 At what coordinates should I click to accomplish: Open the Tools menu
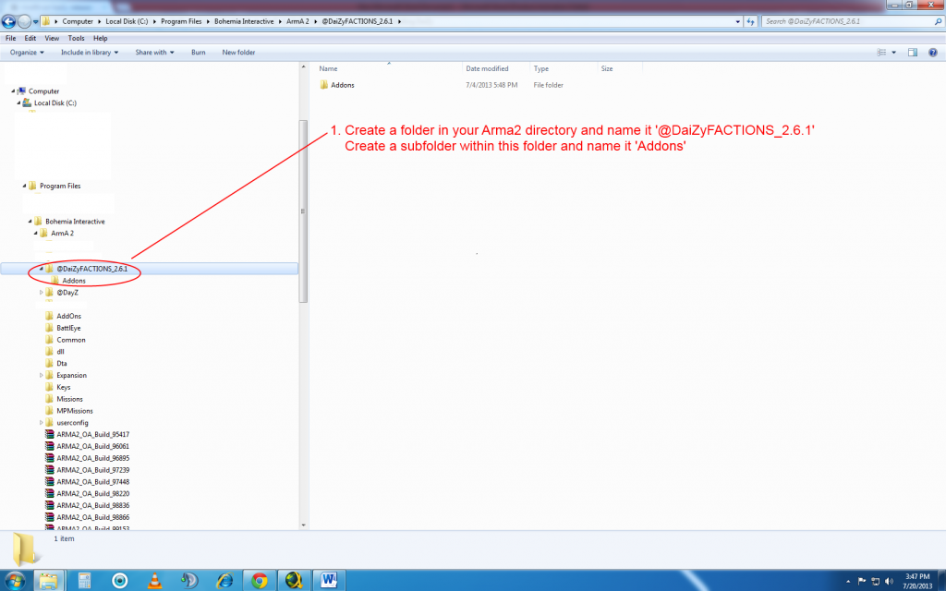coord(76,38)
